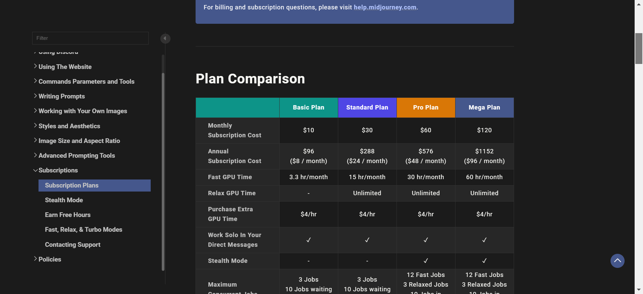Click Purchase Extra GPU Time row label
Image resolution: width=643 pixels, height=294 pixels.
click(230, 214)
